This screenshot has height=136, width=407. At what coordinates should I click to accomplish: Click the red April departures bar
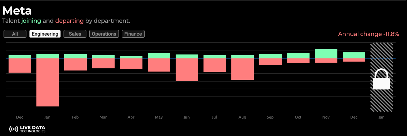click(131, 64)
